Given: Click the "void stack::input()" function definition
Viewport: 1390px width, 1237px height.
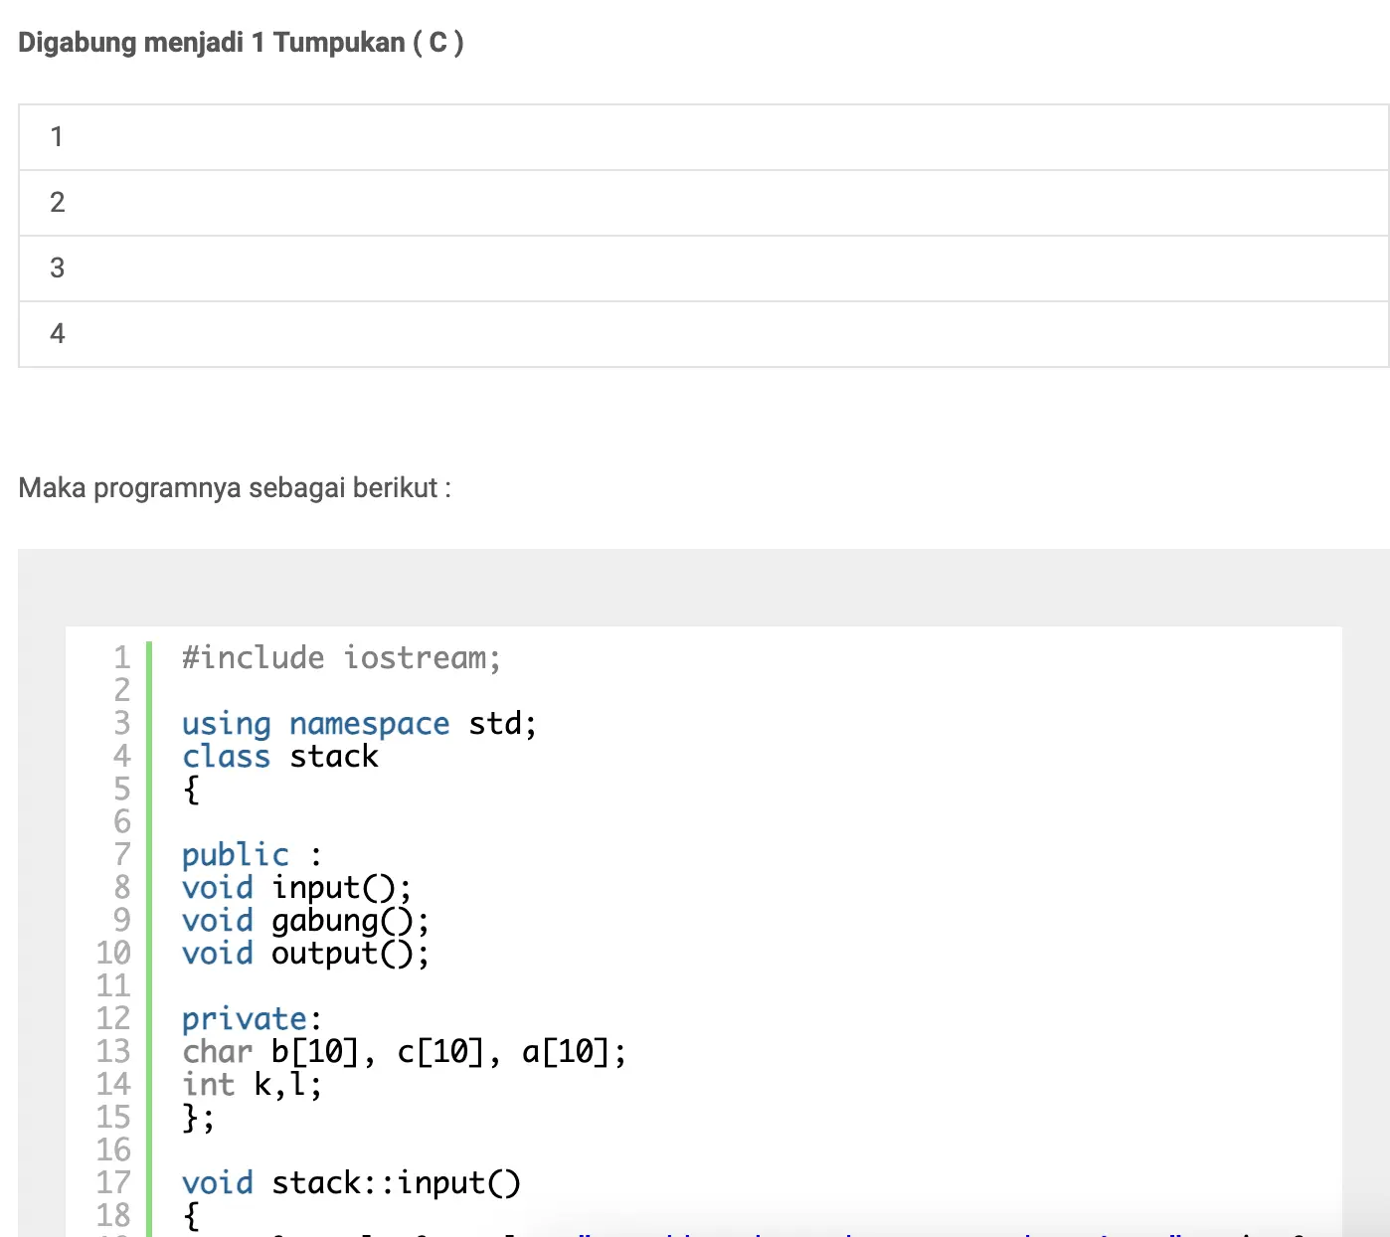Looking at the screenshot, I should click(x=351, y=1183).
